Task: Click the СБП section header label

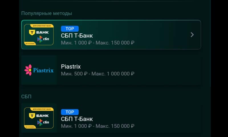Action: [x=26, y=96]
